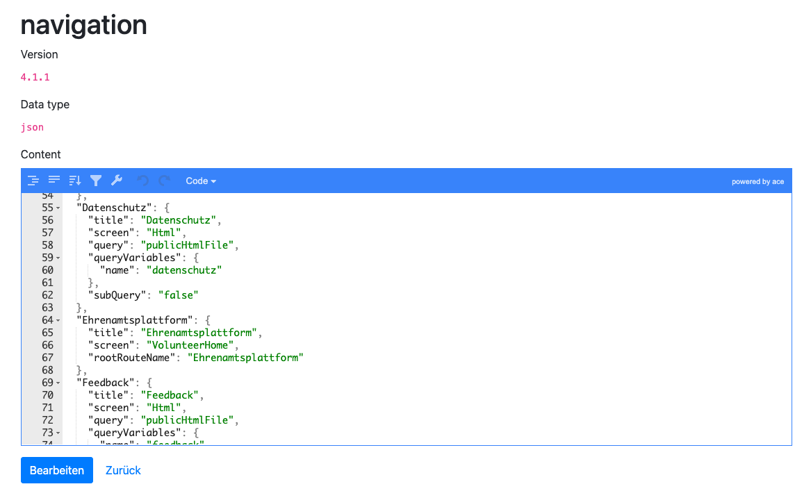The image size is (811, 491).
Task: Open the Code mode dropdown
Action: point(201,181)
